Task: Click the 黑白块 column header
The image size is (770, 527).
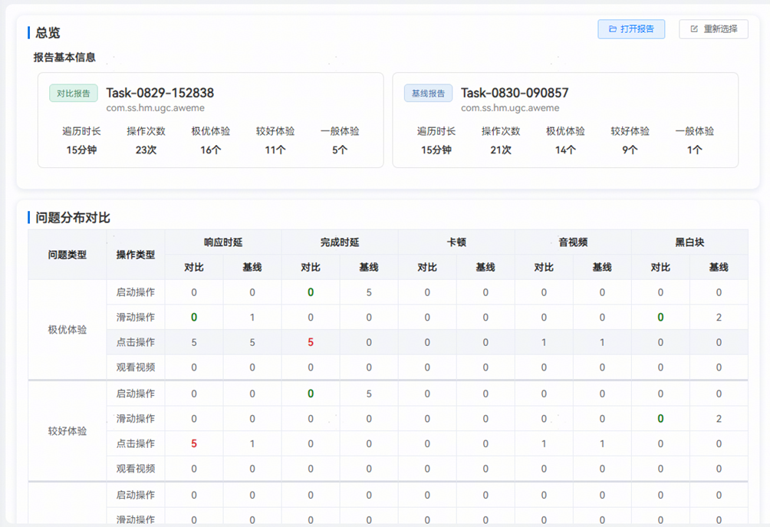Action: pyautogui.click(x=689, y=242)
